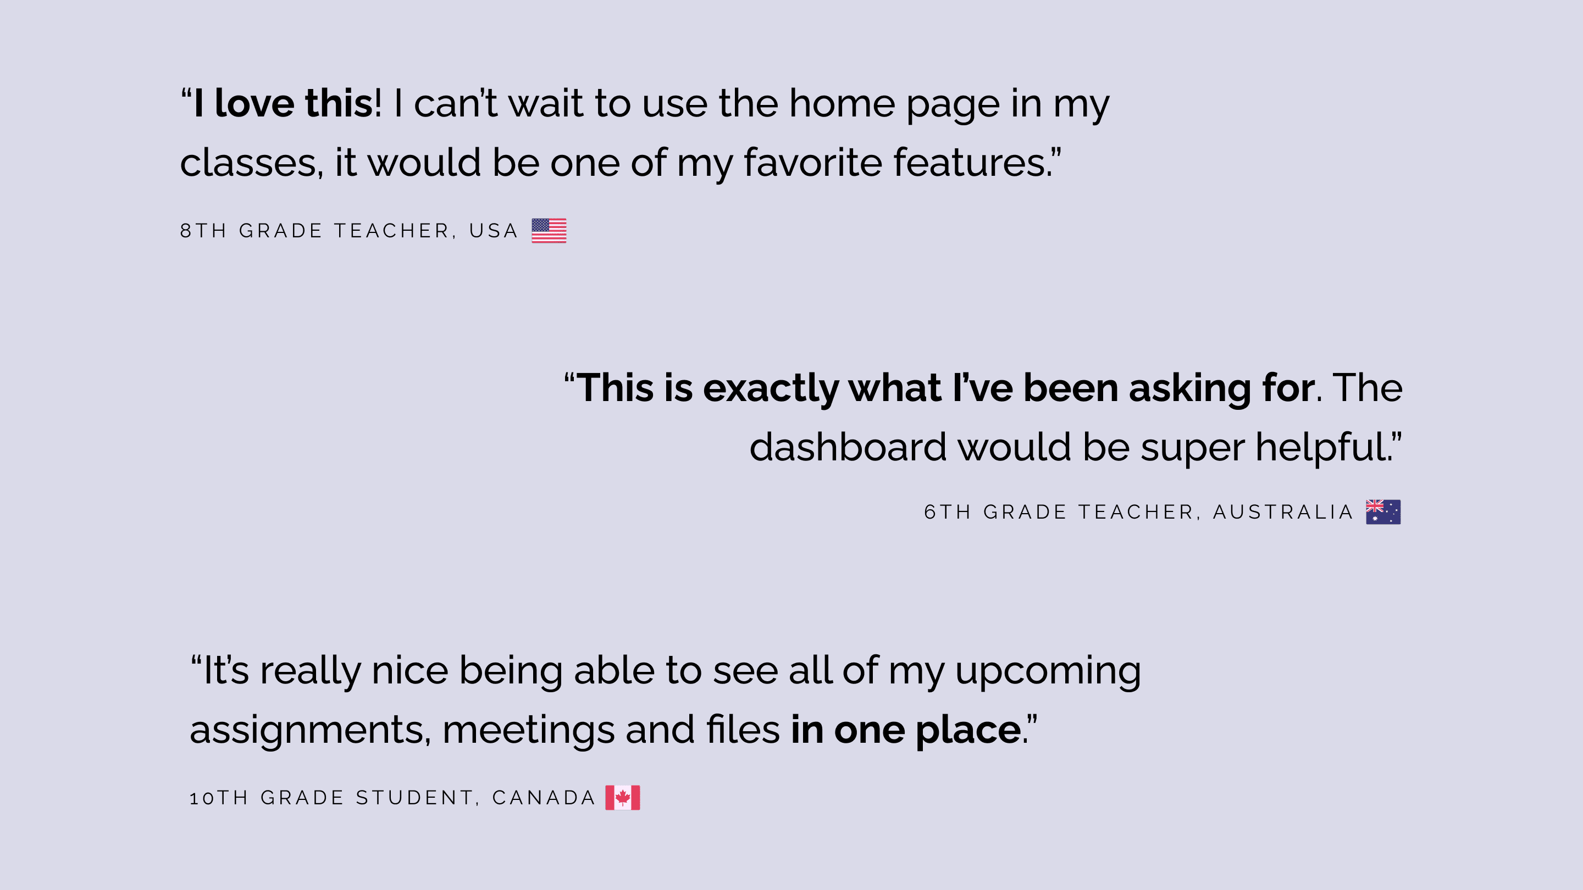Click the words "home page"
The height and width of the screenshot is (890, 1583).
coord(894,103)
